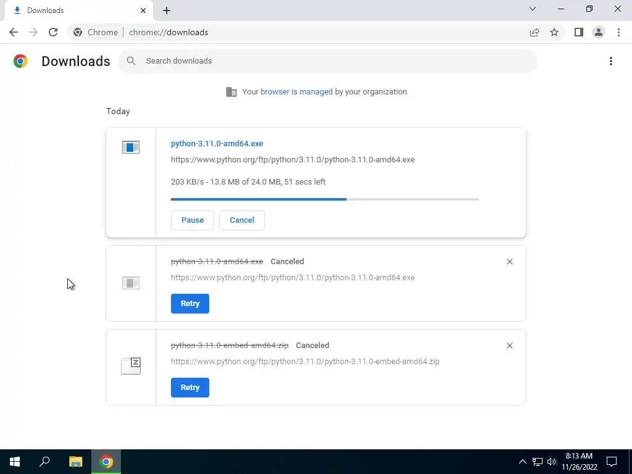Click the volume speaker icon in tray
Viewport: 632px width, 474px height.
(552, 462)
